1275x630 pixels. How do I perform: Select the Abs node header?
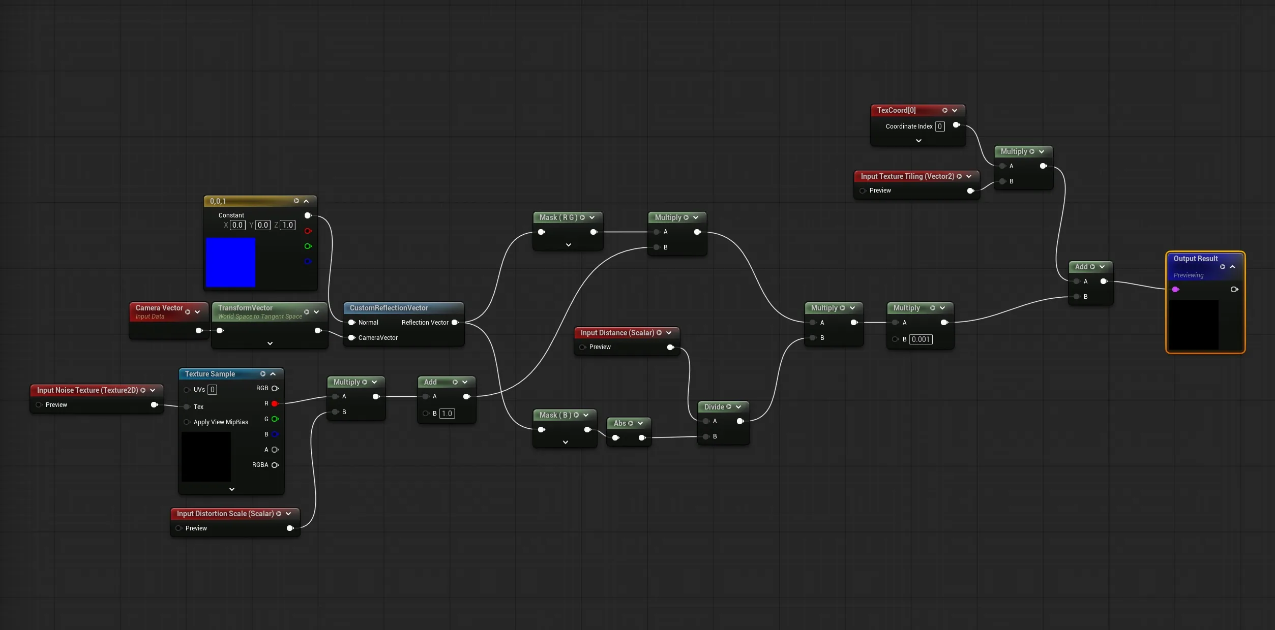click(628, 423)
